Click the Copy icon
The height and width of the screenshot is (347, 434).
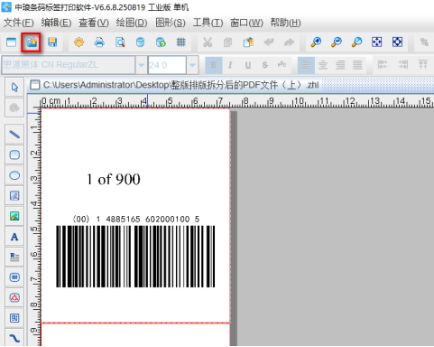(227, 42)
